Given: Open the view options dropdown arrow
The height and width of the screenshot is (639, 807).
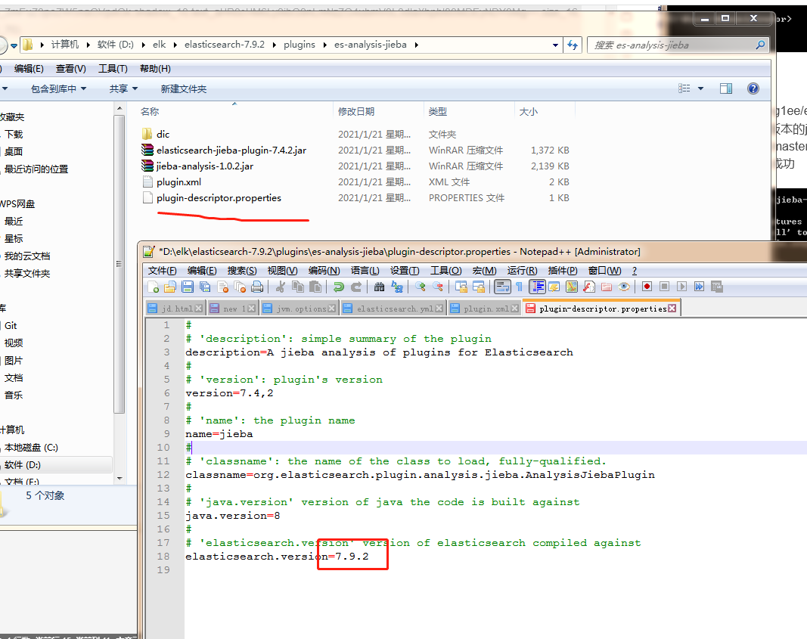Looking at the screenshot, I should tap(700, 89).
